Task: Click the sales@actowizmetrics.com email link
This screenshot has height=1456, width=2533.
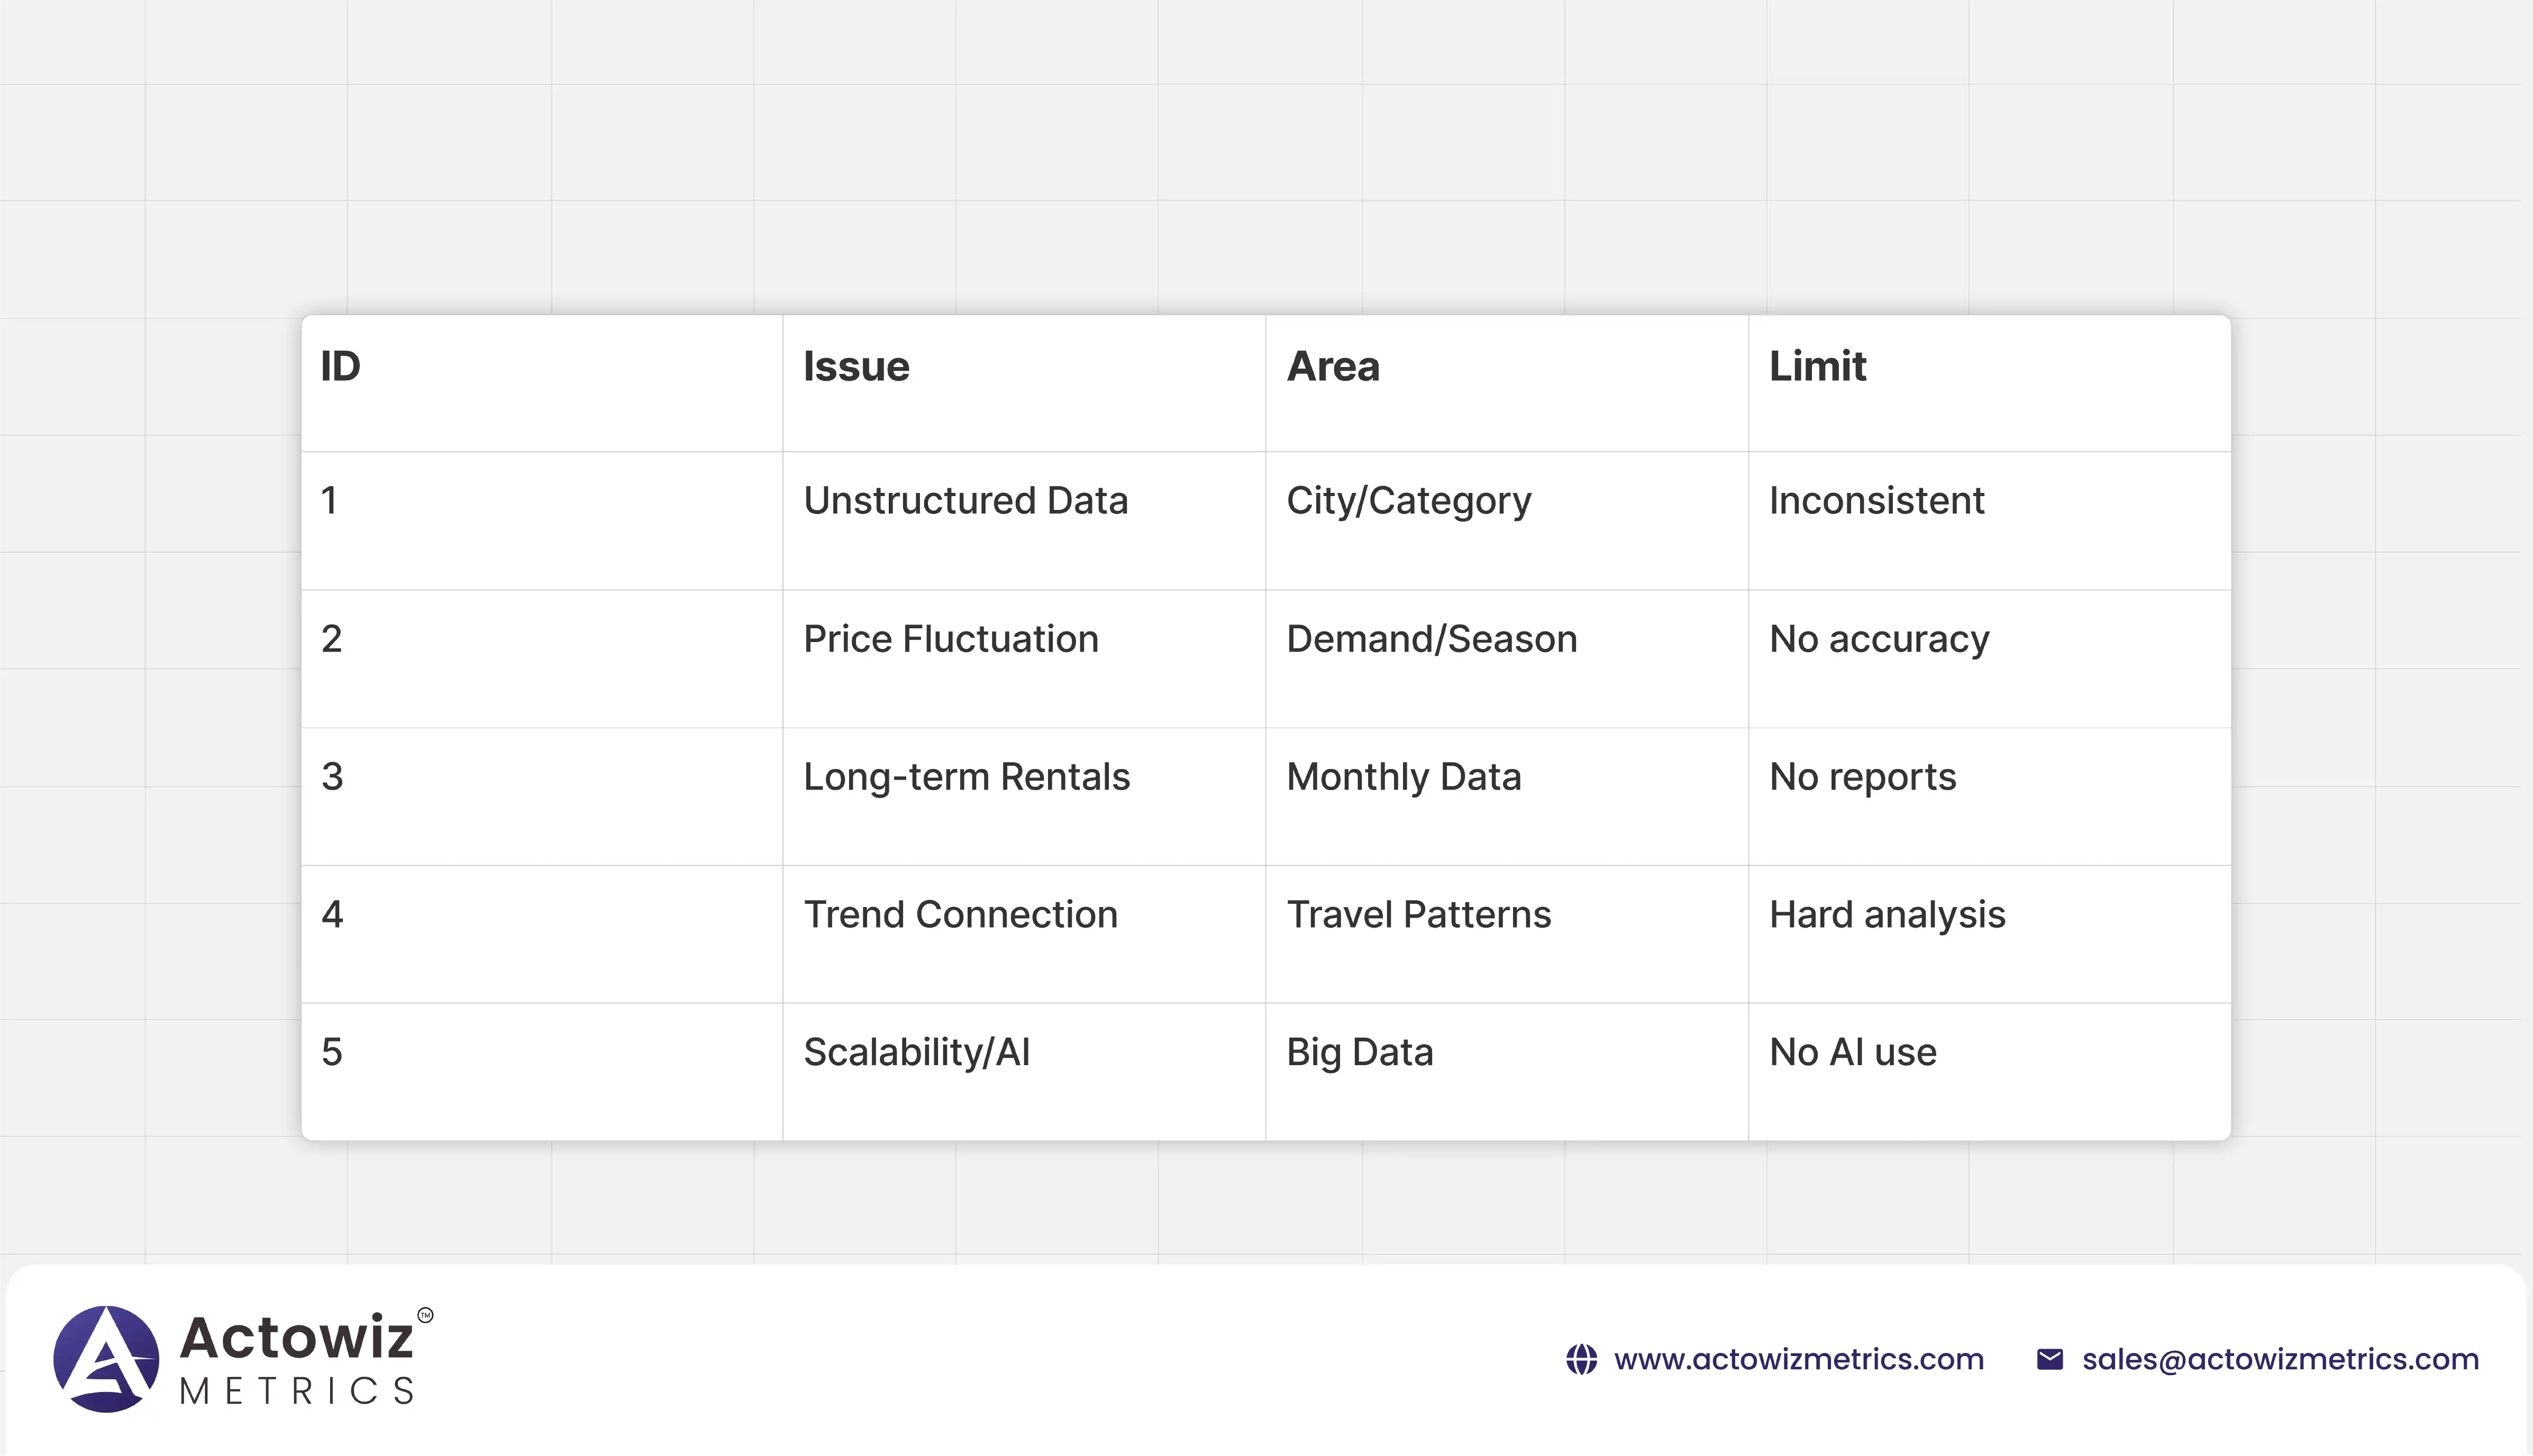Action: [2280, 1360]
